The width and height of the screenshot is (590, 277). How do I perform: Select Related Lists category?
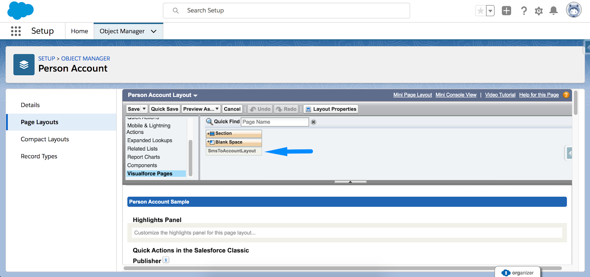(x=142, y=149)
